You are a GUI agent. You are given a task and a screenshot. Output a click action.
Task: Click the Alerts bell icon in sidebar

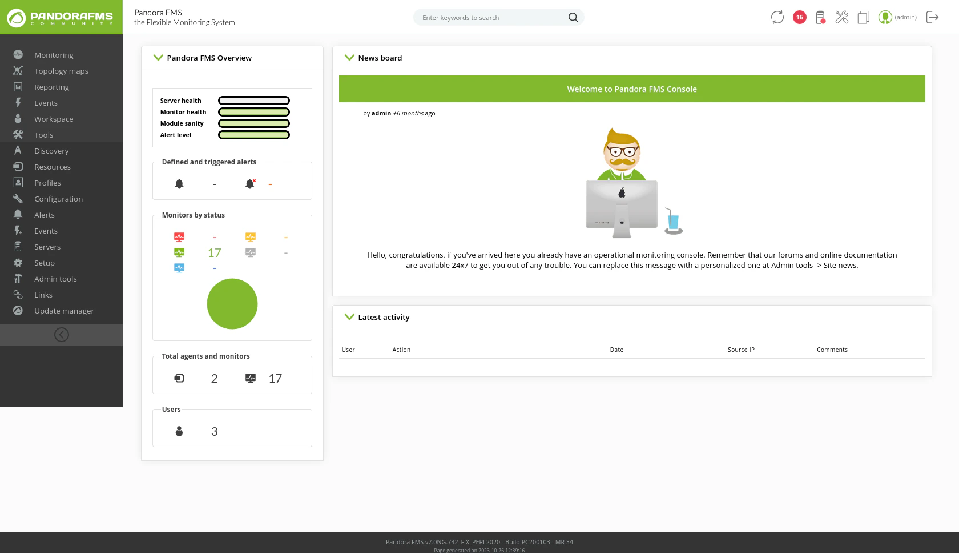pos(18,215)
